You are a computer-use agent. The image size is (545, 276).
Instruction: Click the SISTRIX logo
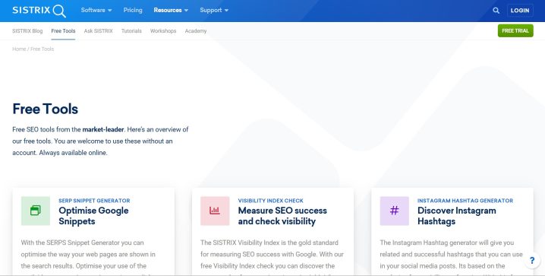[39, 11]
